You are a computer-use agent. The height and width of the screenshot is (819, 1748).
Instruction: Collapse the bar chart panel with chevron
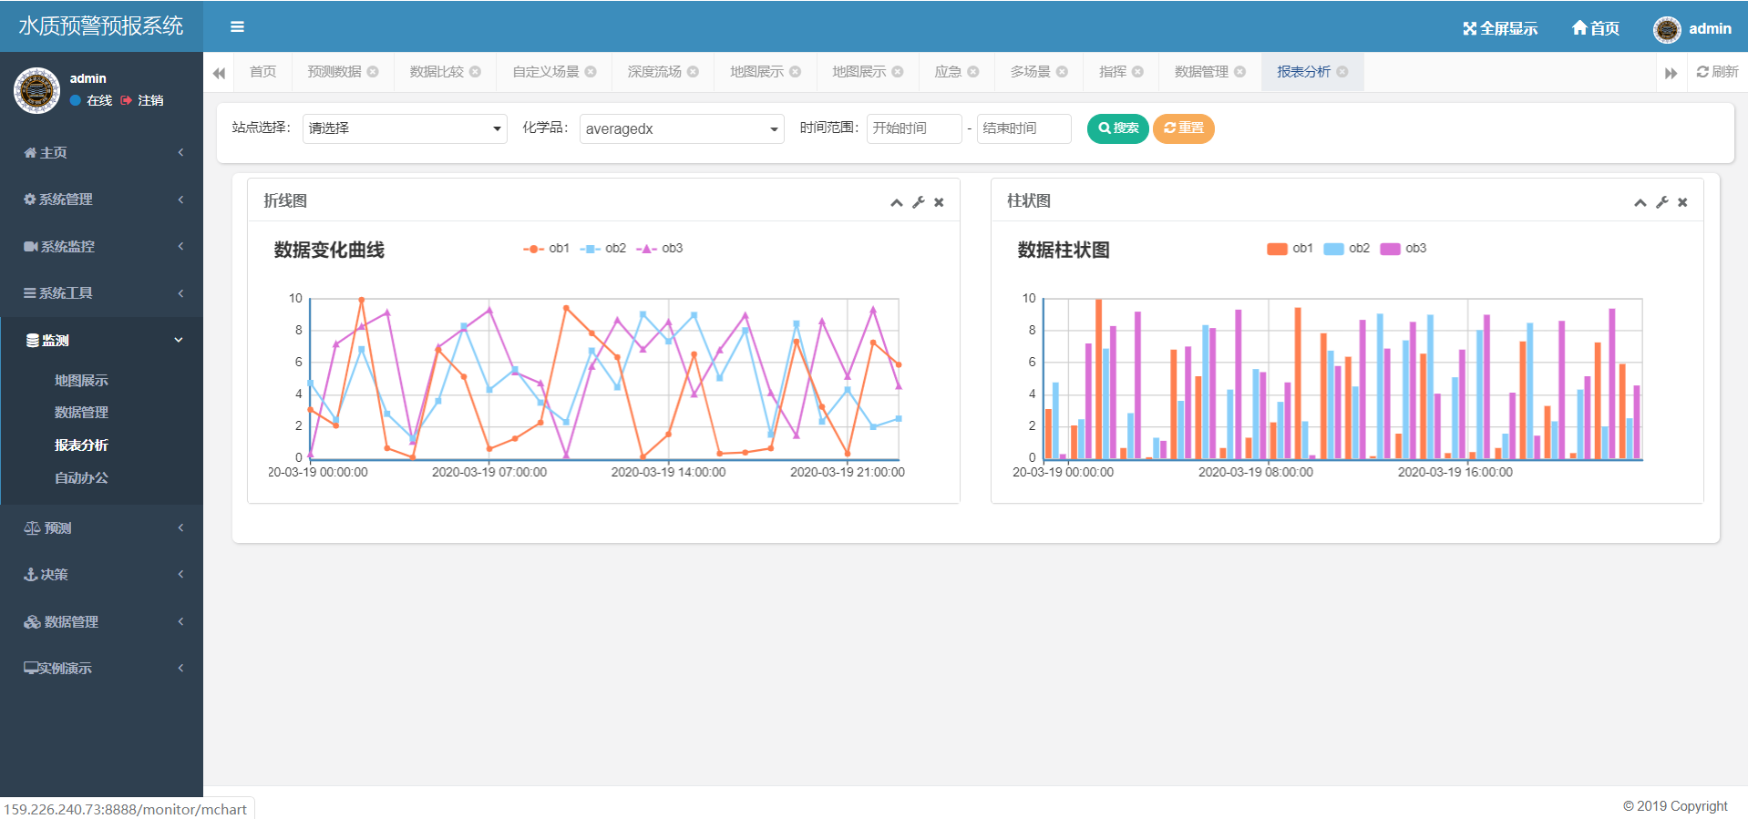[x=1640, y=202]
